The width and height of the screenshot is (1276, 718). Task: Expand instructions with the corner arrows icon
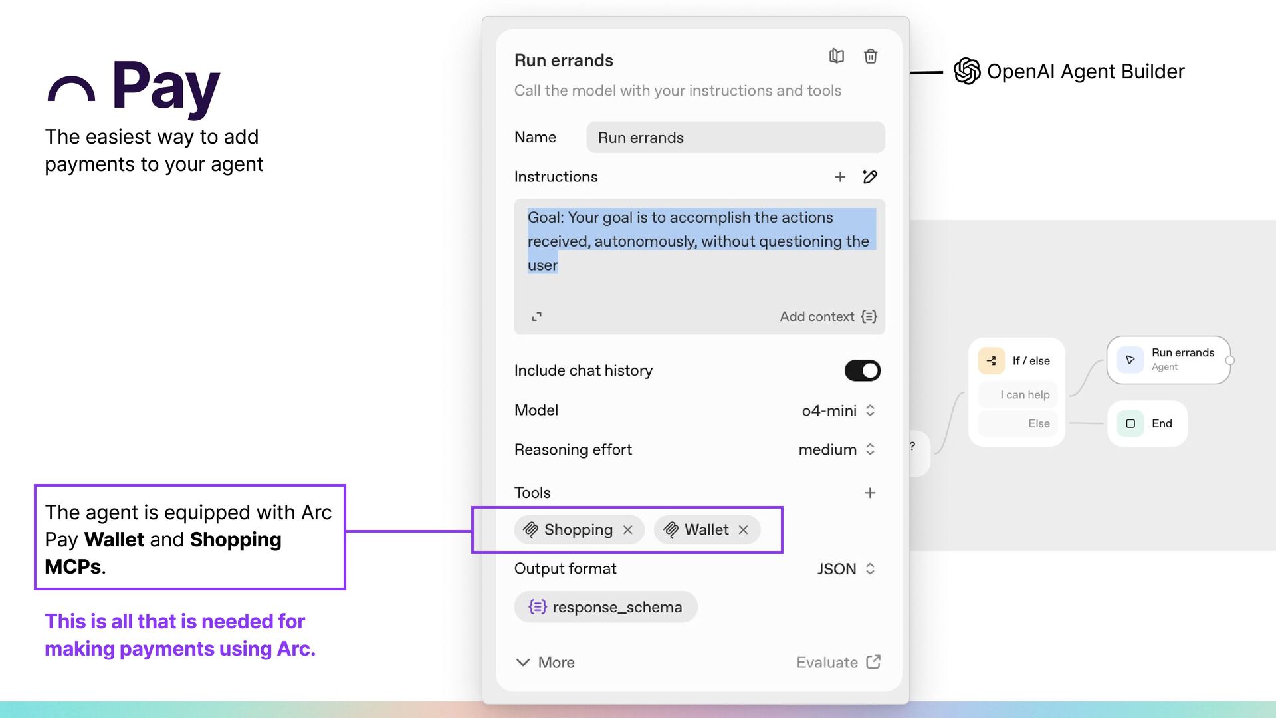(536, 317)
